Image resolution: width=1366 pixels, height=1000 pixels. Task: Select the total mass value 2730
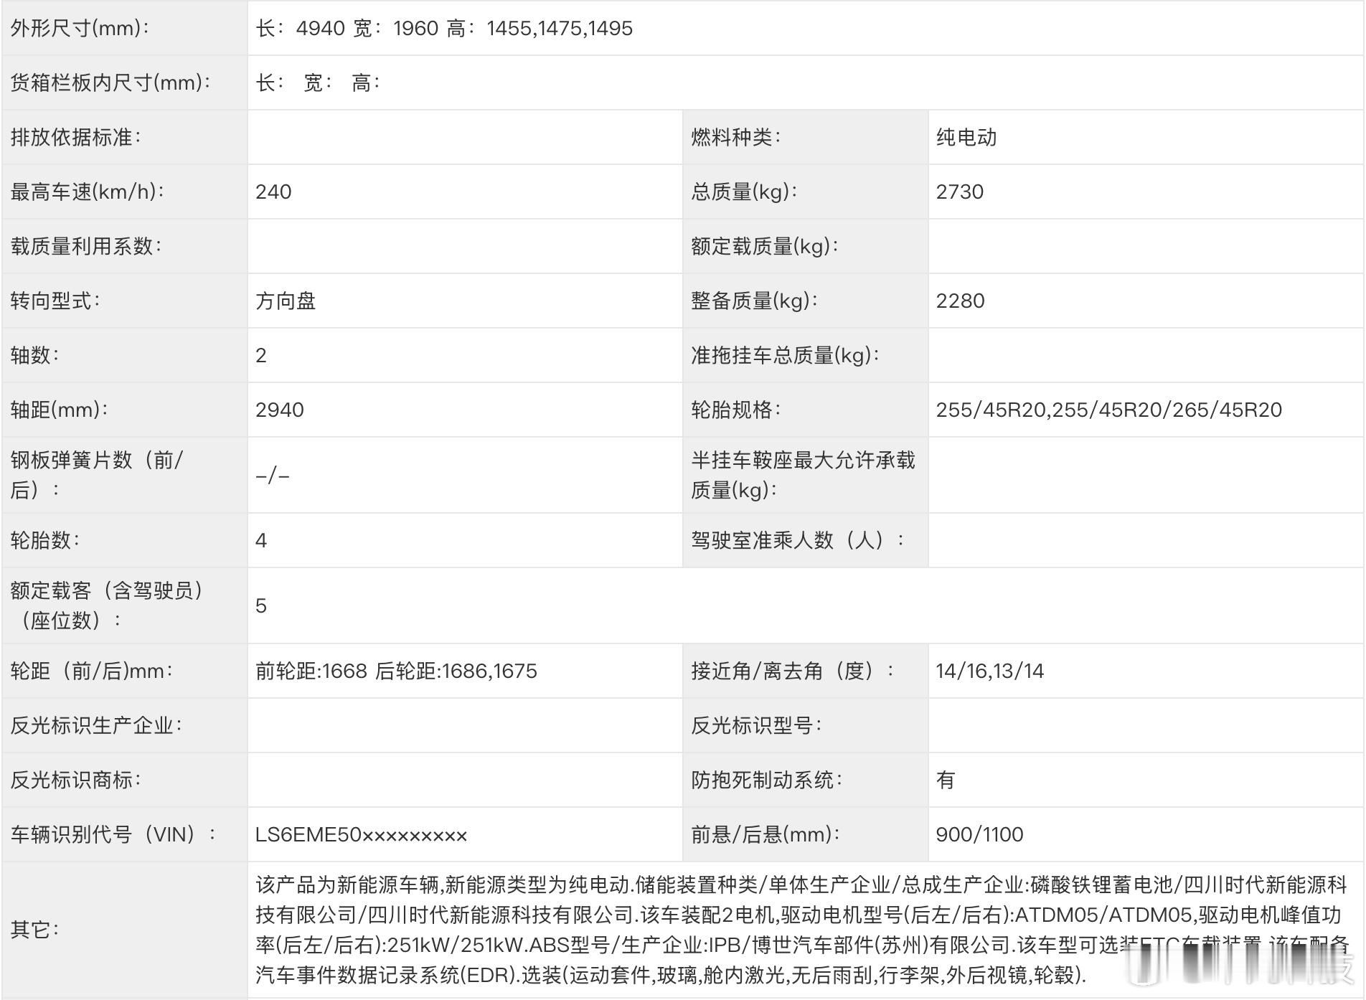960,192
